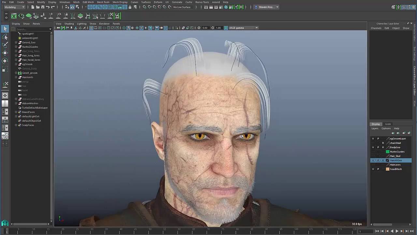This screenshot has height=235, width=417.
Task: Expand the Gerard_Geo node in Outliner
Action: [x=16, y=42]
